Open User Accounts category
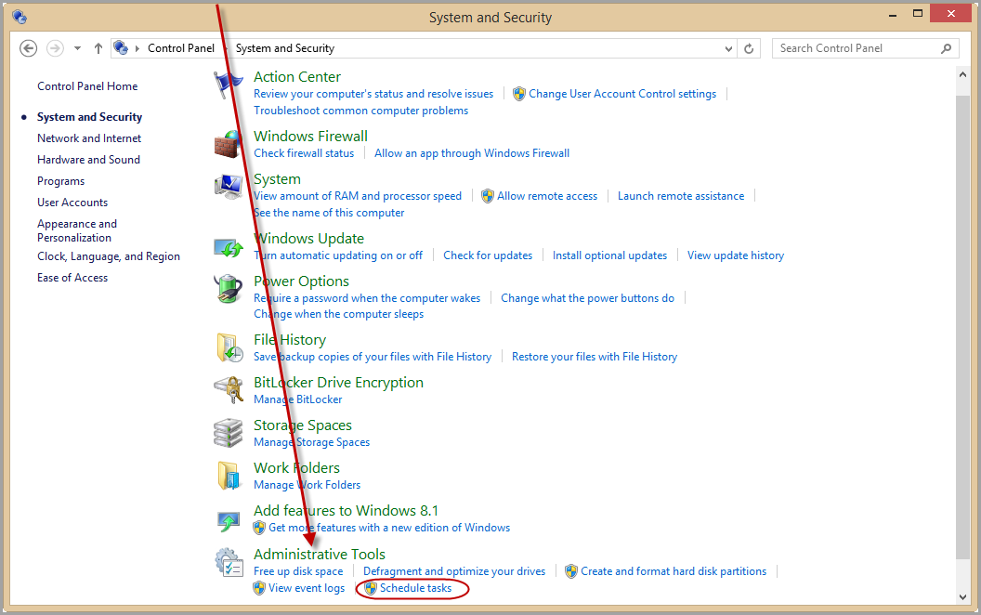 click(72, 203)
